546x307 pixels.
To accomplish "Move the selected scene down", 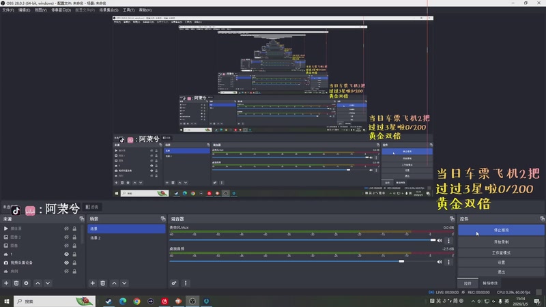I will (x=124, y=283).
